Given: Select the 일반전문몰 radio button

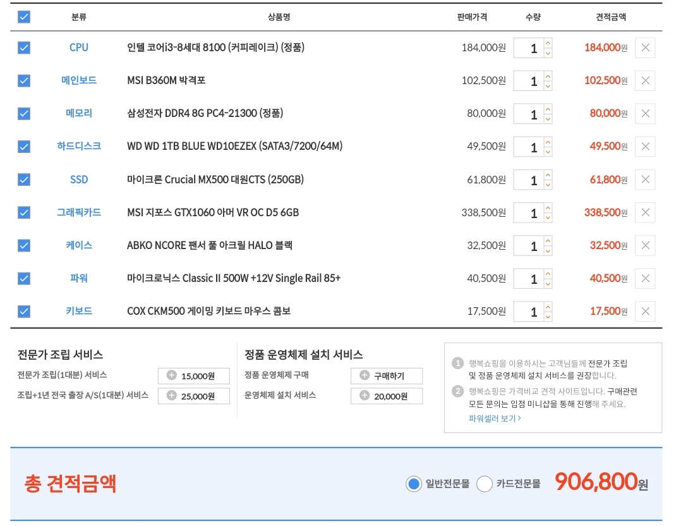Looking at the screenshot, I should point(413,484).
